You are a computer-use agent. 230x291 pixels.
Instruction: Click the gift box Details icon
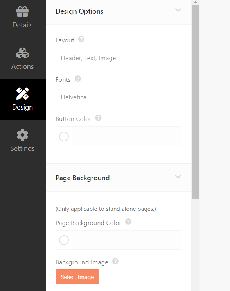(22, 11)
